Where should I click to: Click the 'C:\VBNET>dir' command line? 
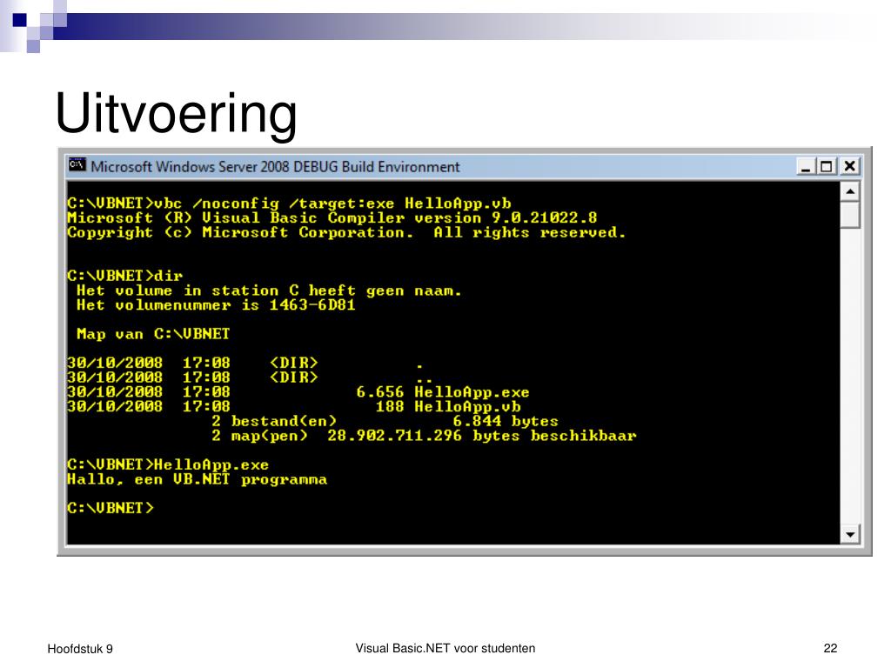point(125,276)
